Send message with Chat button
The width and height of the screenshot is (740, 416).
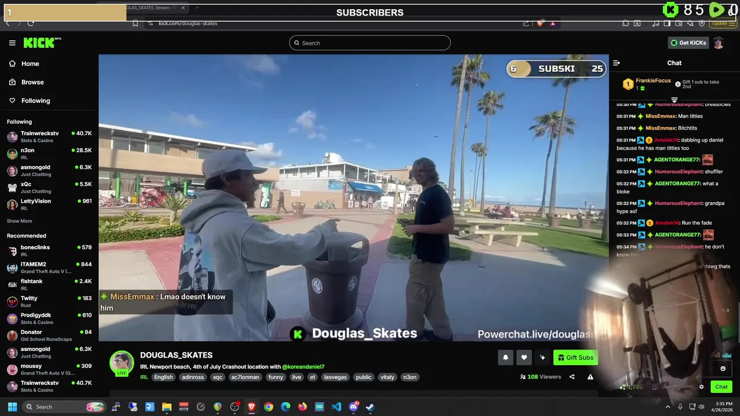point(721,387)
